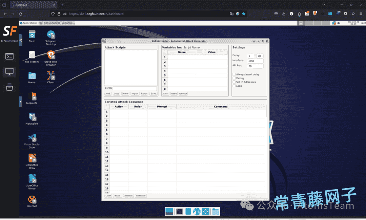Click the muted volume tray icon
Viewport: 366px width, 220px height.
pyautogui.click(x=339, y=23)
